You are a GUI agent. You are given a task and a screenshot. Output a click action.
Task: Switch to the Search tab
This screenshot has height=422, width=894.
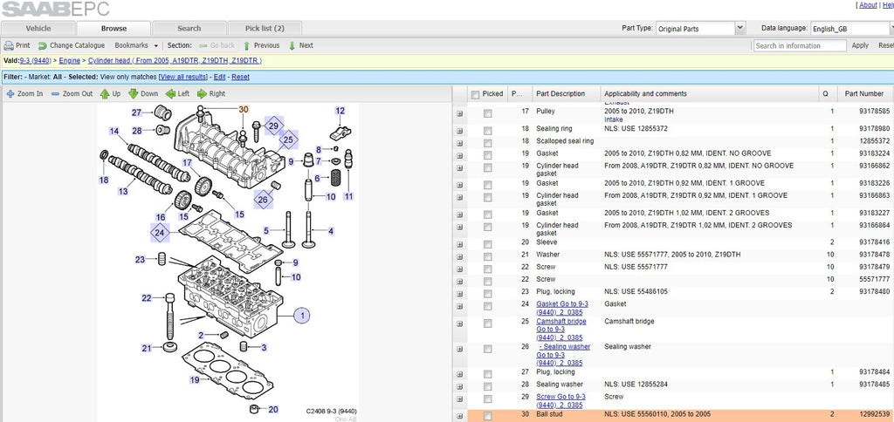tap(189, 29)
